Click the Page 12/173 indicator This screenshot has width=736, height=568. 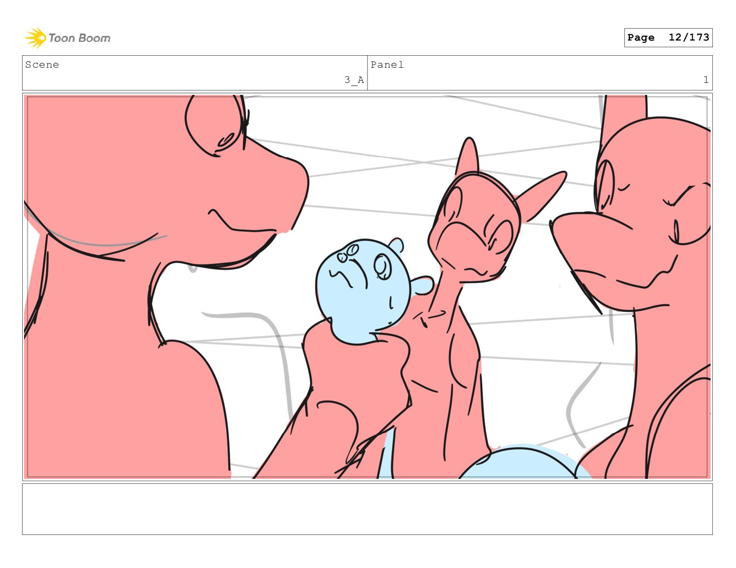(x=668, y=37)
